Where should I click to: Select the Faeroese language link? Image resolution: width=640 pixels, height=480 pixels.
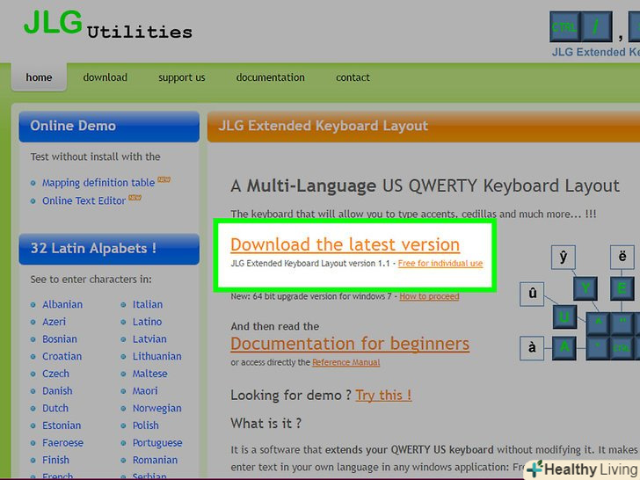click(x=62, y=442)
